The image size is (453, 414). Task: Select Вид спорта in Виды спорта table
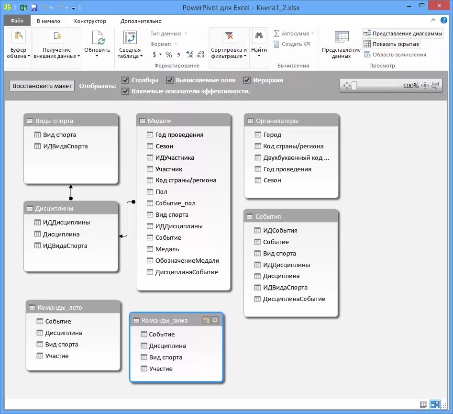(55, 134)
